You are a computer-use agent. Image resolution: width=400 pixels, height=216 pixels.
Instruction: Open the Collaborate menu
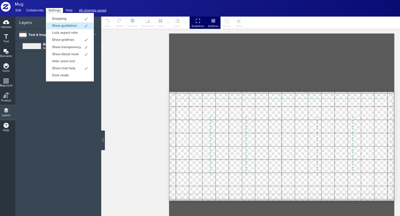tap(34, 10)
